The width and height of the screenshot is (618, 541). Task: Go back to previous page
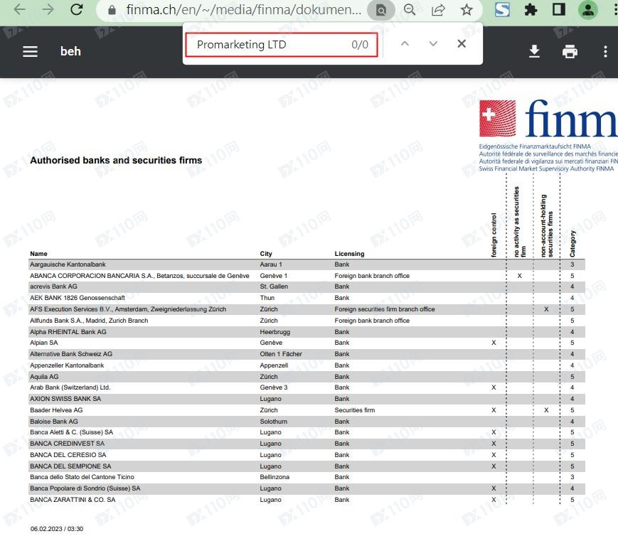[x=19, y=9]
